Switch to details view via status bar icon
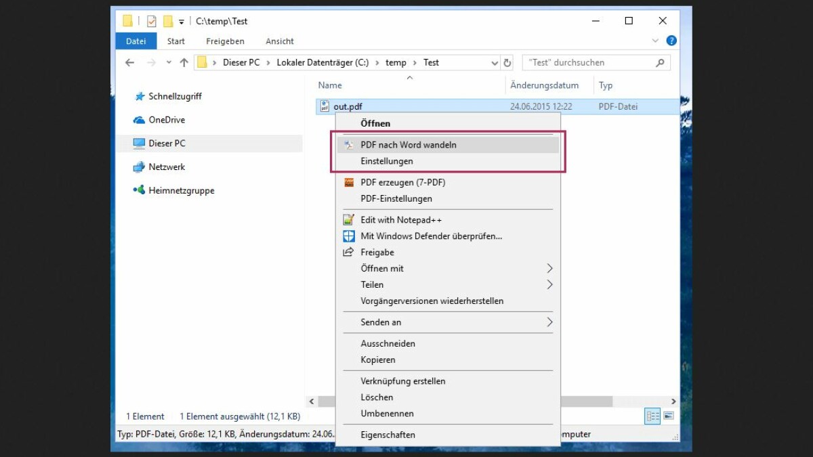The image size is (813, 457). (652, 416)
